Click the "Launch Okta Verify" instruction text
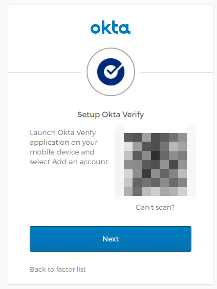 [62, 132]
